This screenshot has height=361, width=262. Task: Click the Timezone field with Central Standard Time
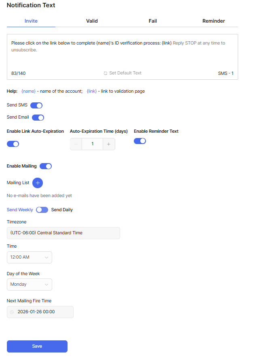tap(63, 233)
